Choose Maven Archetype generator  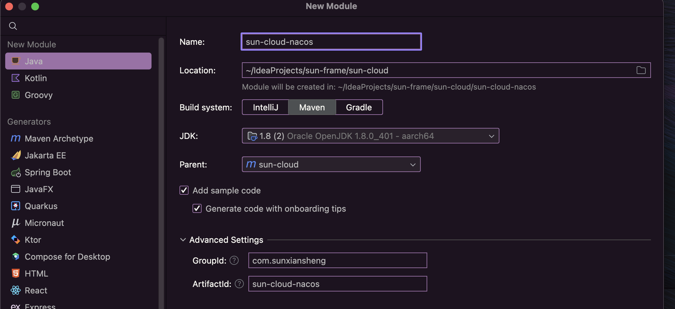[78, 138]
